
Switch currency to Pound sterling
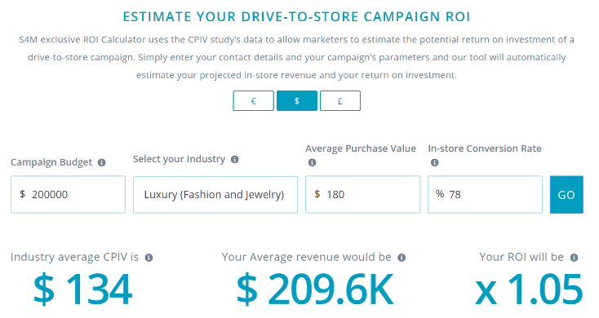click(x=340, y=101)
